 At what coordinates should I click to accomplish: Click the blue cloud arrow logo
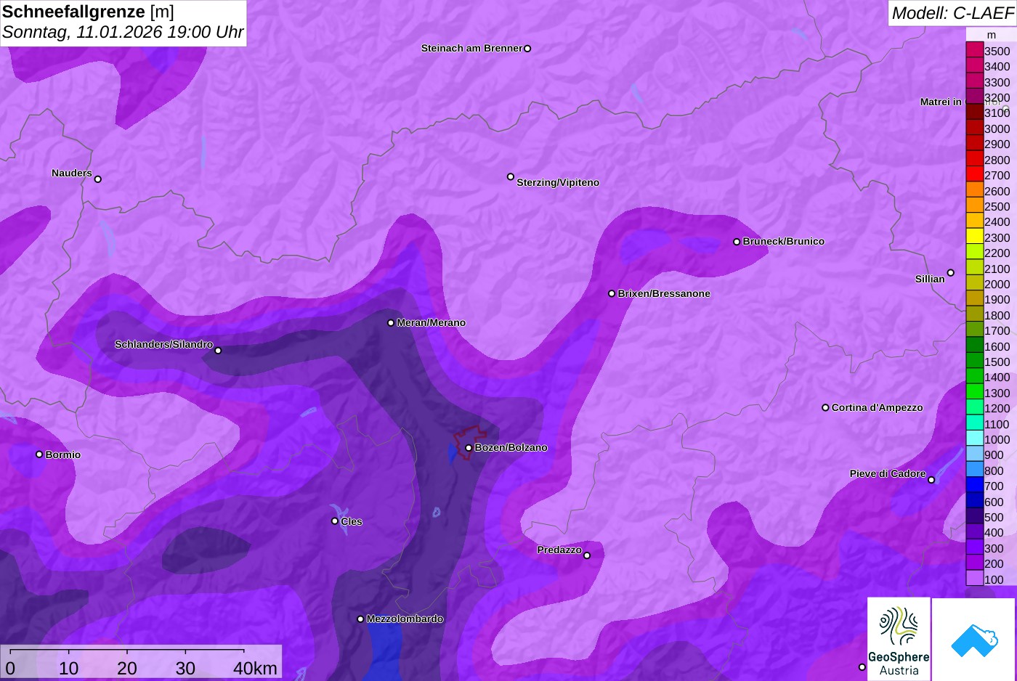[974, 639]
